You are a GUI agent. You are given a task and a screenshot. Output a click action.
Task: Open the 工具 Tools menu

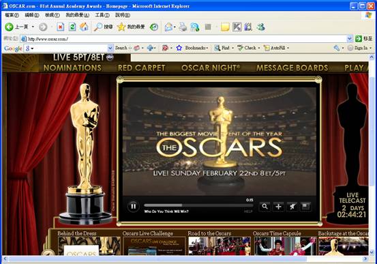point(102,15)
